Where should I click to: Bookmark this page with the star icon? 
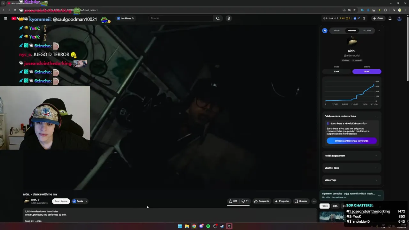pos(354,10)
